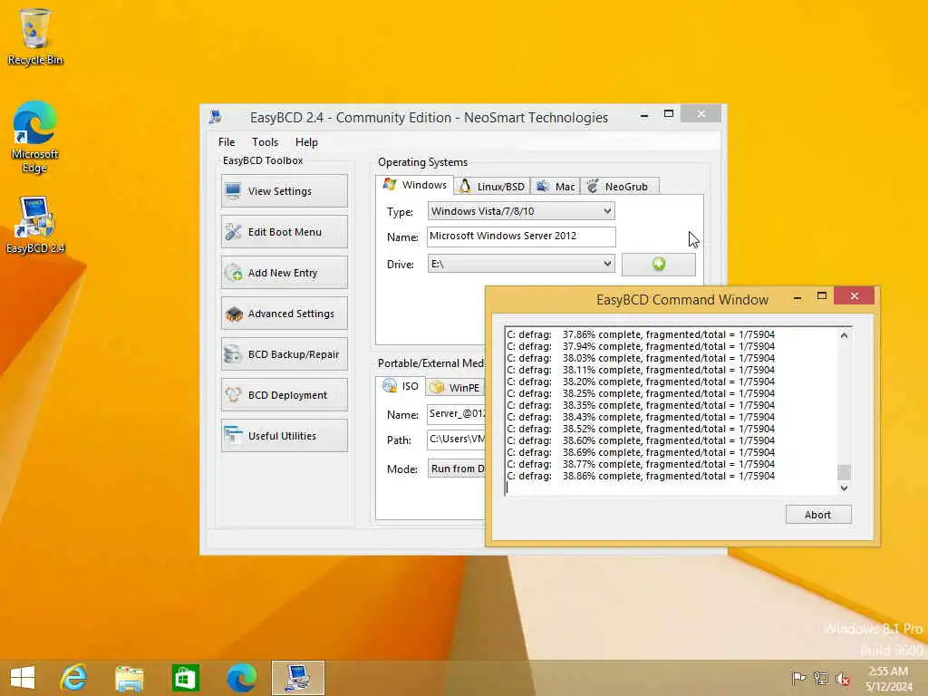Switch to the Linux/BSD tab
The width and height of the screenshot is (928, 696).
(x=492, y=187)
